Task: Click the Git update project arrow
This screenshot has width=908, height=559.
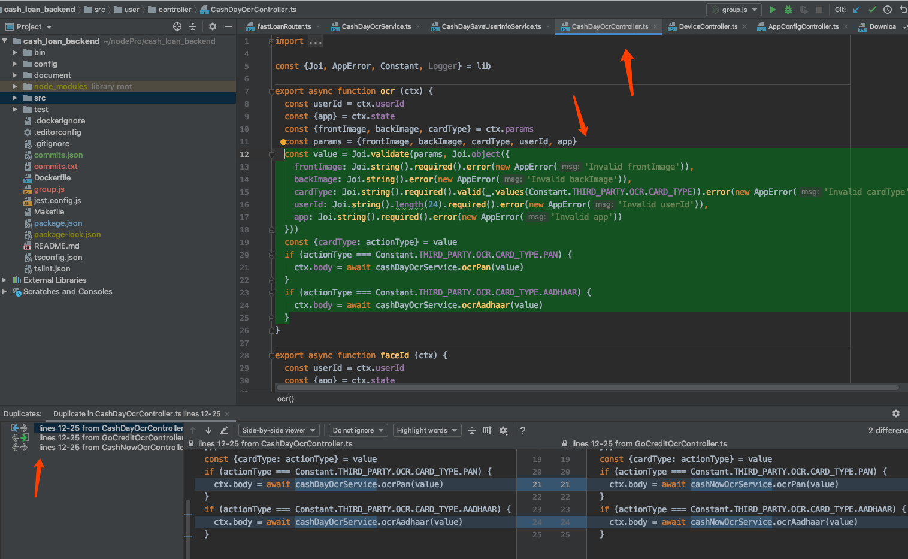Action: (x=856, y=10)
